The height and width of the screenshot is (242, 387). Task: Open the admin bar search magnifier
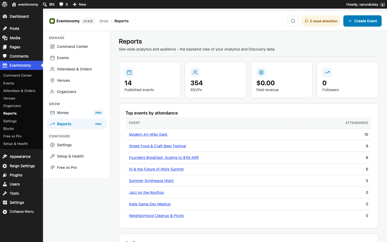click(45, 4)
